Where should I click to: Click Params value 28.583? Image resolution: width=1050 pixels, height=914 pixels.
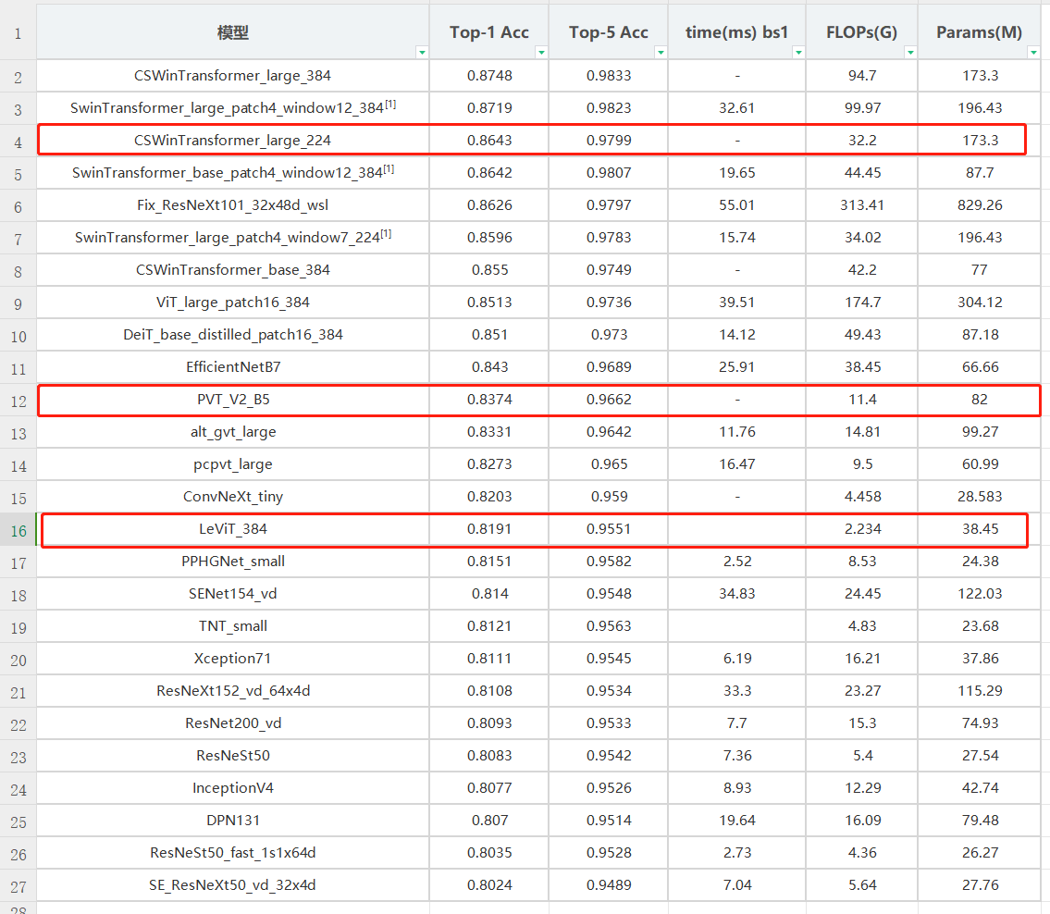[x=980, y=496]
